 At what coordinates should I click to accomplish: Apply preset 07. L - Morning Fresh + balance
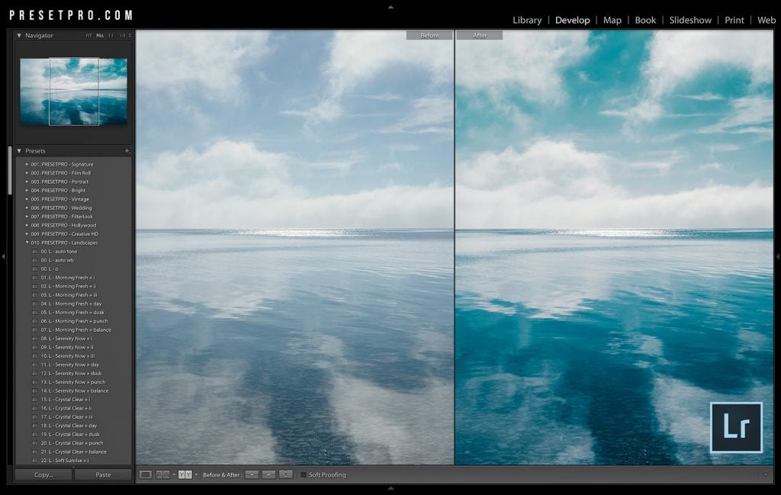click(76, 329)
